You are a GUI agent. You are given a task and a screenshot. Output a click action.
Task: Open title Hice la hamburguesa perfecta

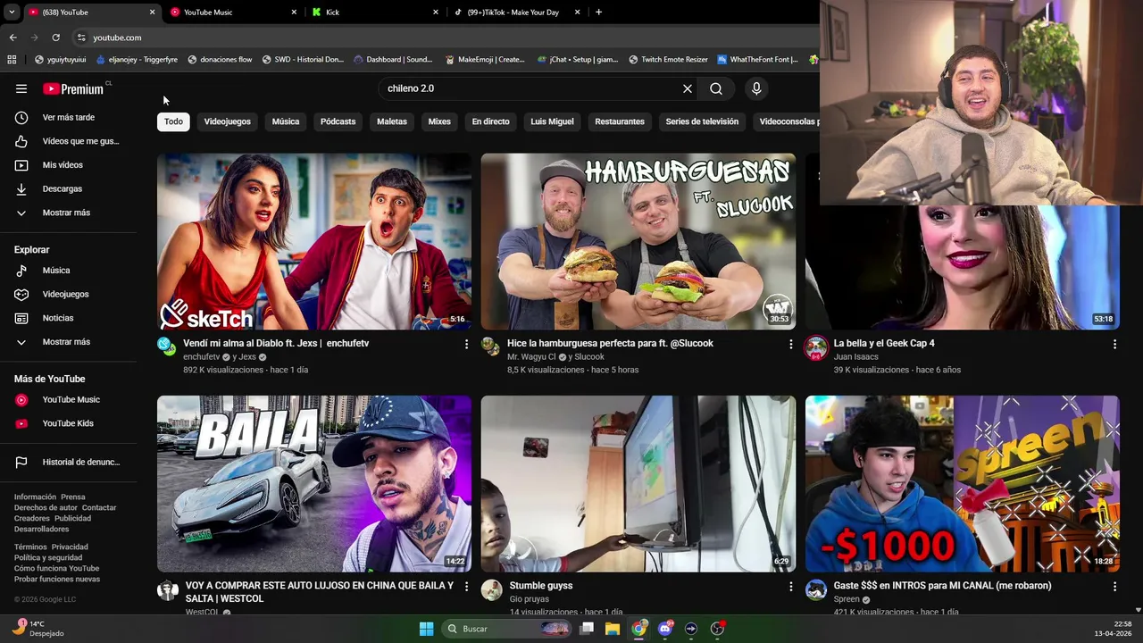coord(610,343)
